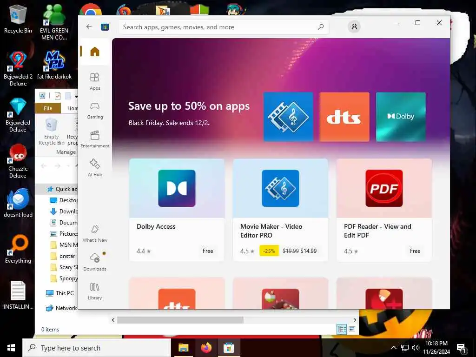Click the Microsoft Store logo icon
The width and height of the screenshot is (476, 357).
coord(105,26)
